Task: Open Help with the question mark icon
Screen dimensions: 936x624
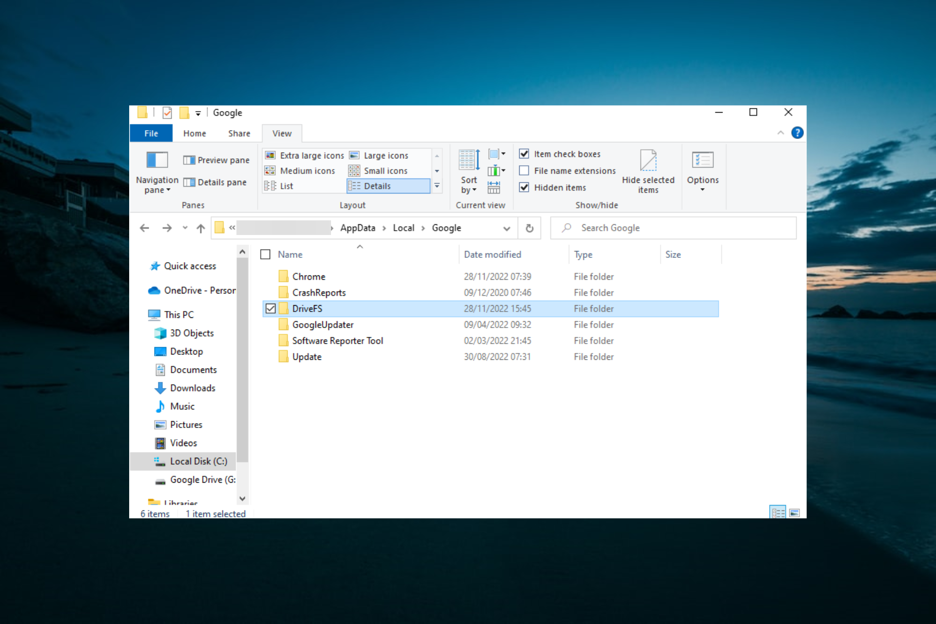Action: [x=797, y=133]
